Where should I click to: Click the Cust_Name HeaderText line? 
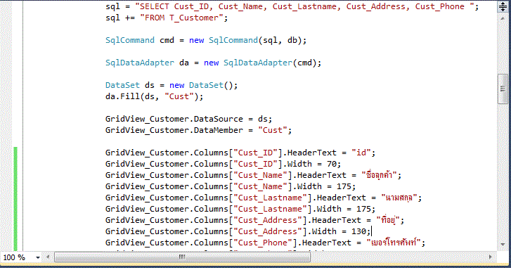click(253, 176)
